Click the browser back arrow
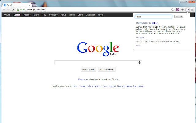 point(4,10)
